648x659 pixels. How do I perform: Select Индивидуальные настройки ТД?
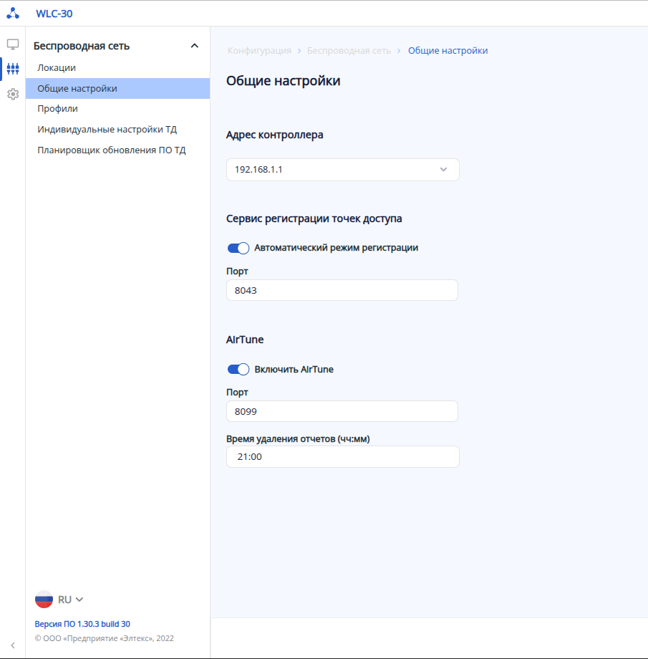(x=107, y=130)
